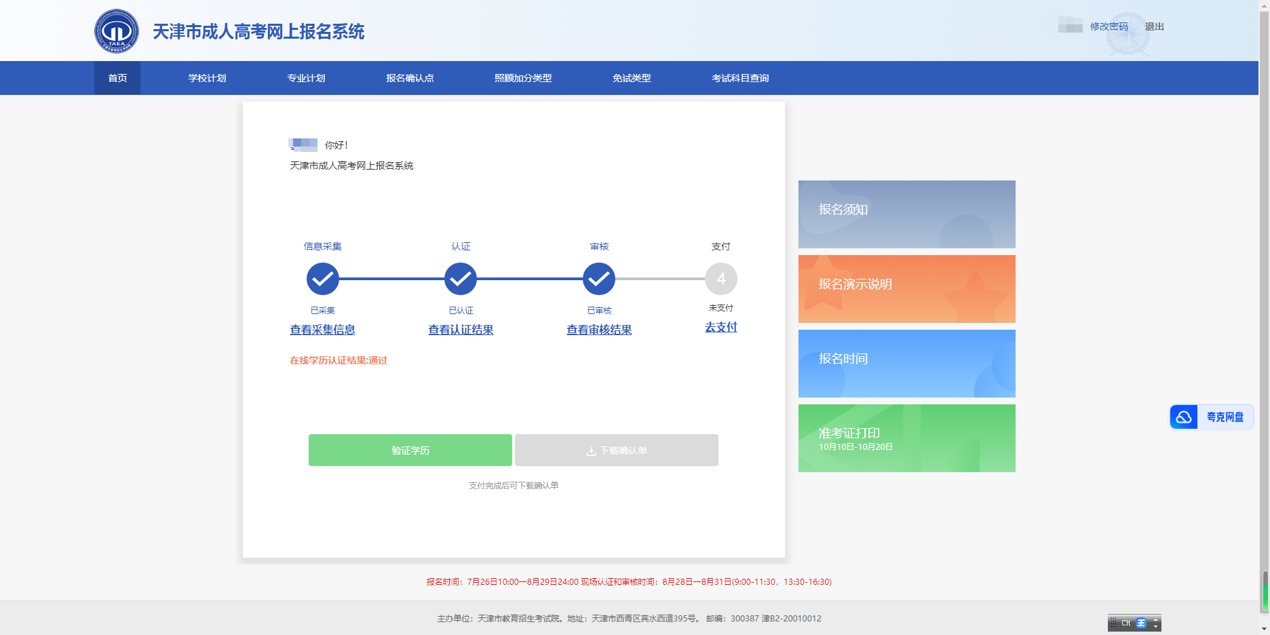
Task: Open the 免试类型 menu item
Action: click(632, 78)
